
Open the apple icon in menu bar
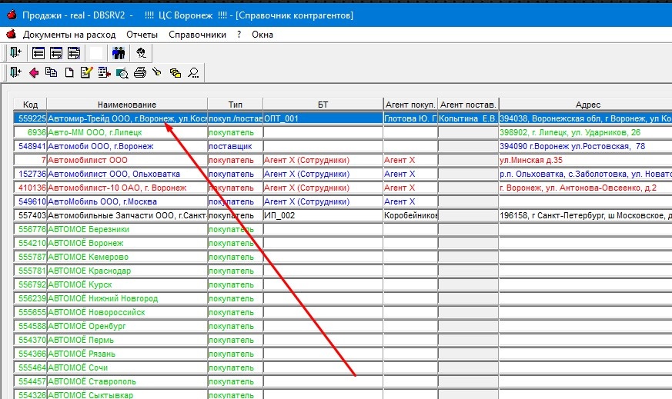(11, 34)
